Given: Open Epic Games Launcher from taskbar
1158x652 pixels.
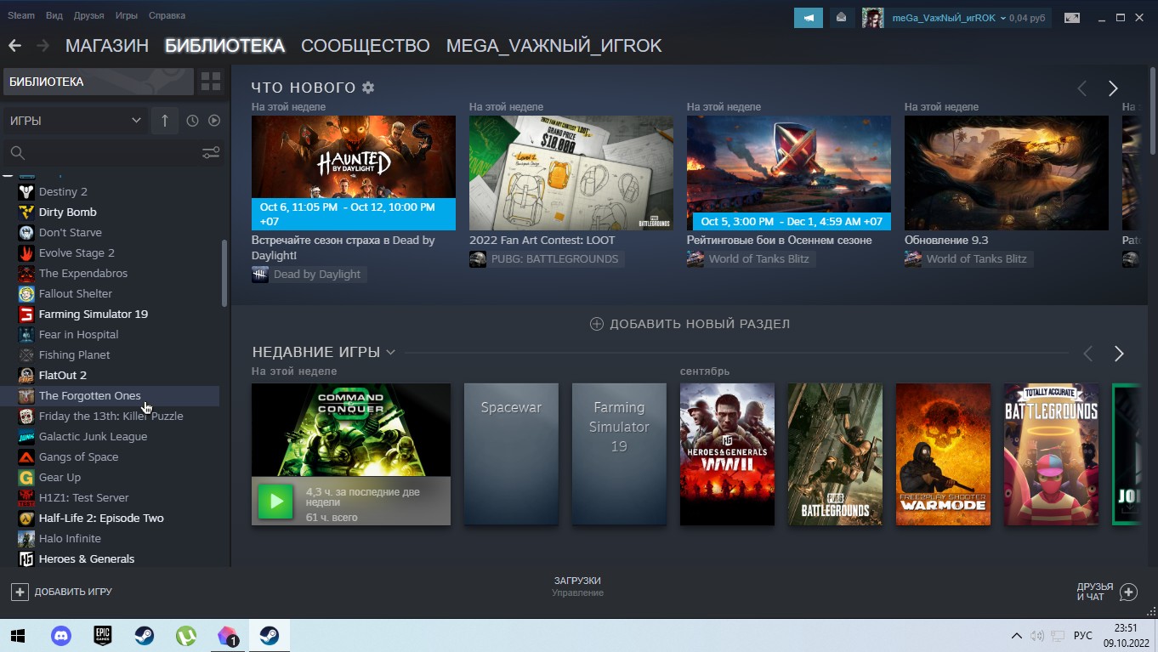Looking at the screenshot, I should [103, 636].
